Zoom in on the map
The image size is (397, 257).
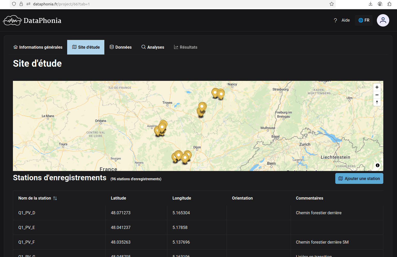377,87
